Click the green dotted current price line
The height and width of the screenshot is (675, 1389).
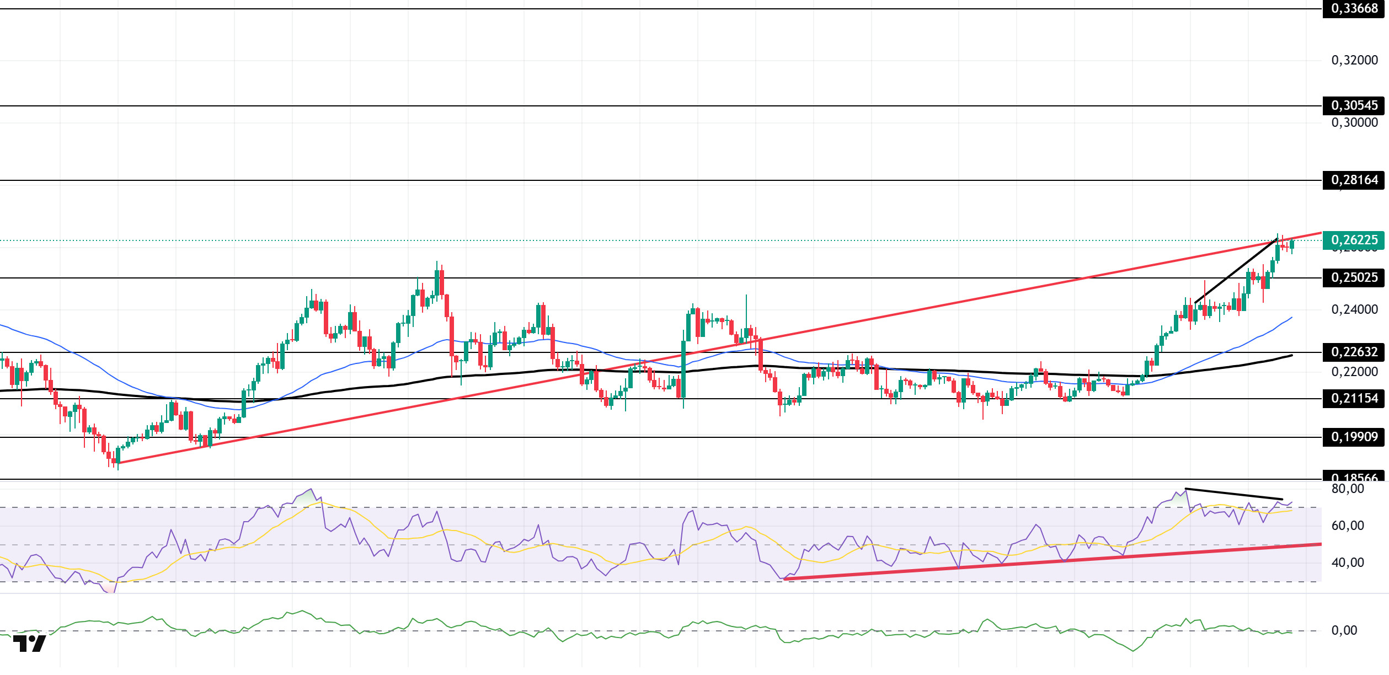pos(661,240)
